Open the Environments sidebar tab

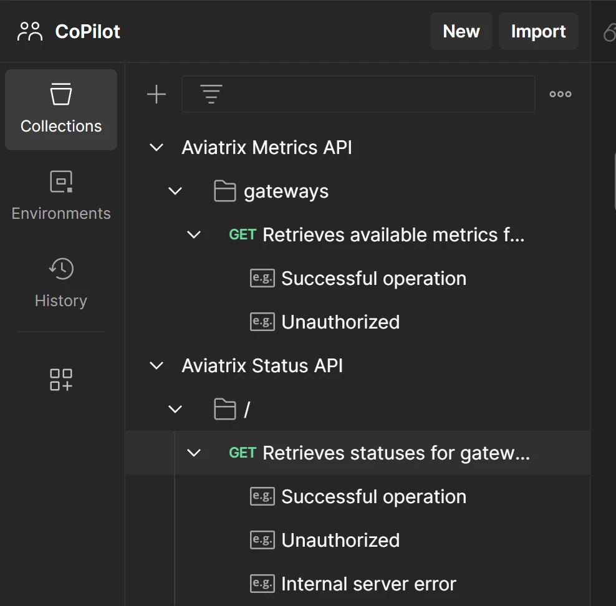(x=61, y=196)
